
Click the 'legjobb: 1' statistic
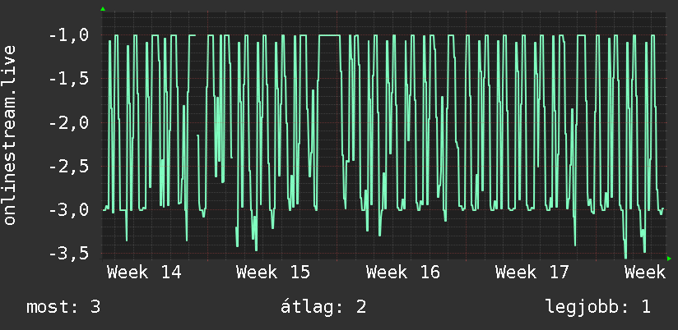[598, 307]
